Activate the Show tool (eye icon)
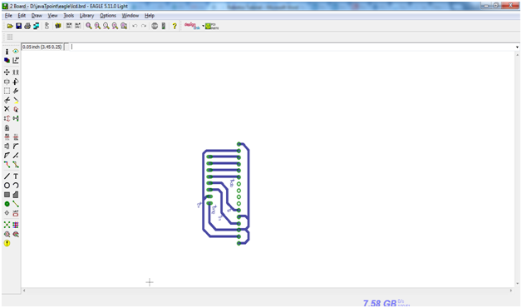The image size is (522, 308). [16, 52]
